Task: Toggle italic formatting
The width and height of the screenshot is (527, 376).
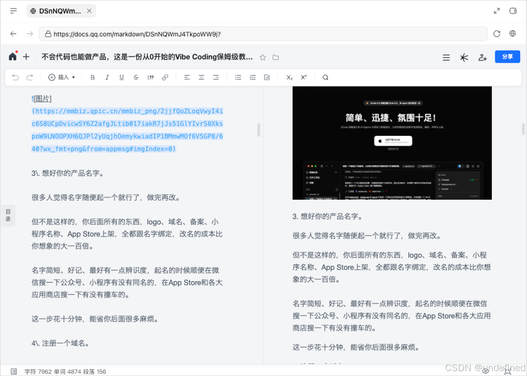Action: [107, 77]
